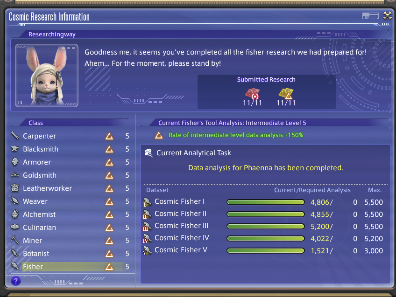Click the Weaver needle icon
The width and height of the screenshot is (396, 297).
tap(15, 201)
